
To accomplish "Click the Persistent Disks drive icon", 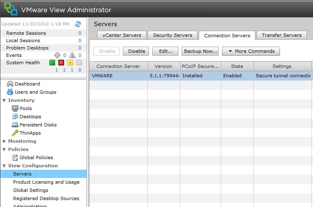I will tap(15, 125).
